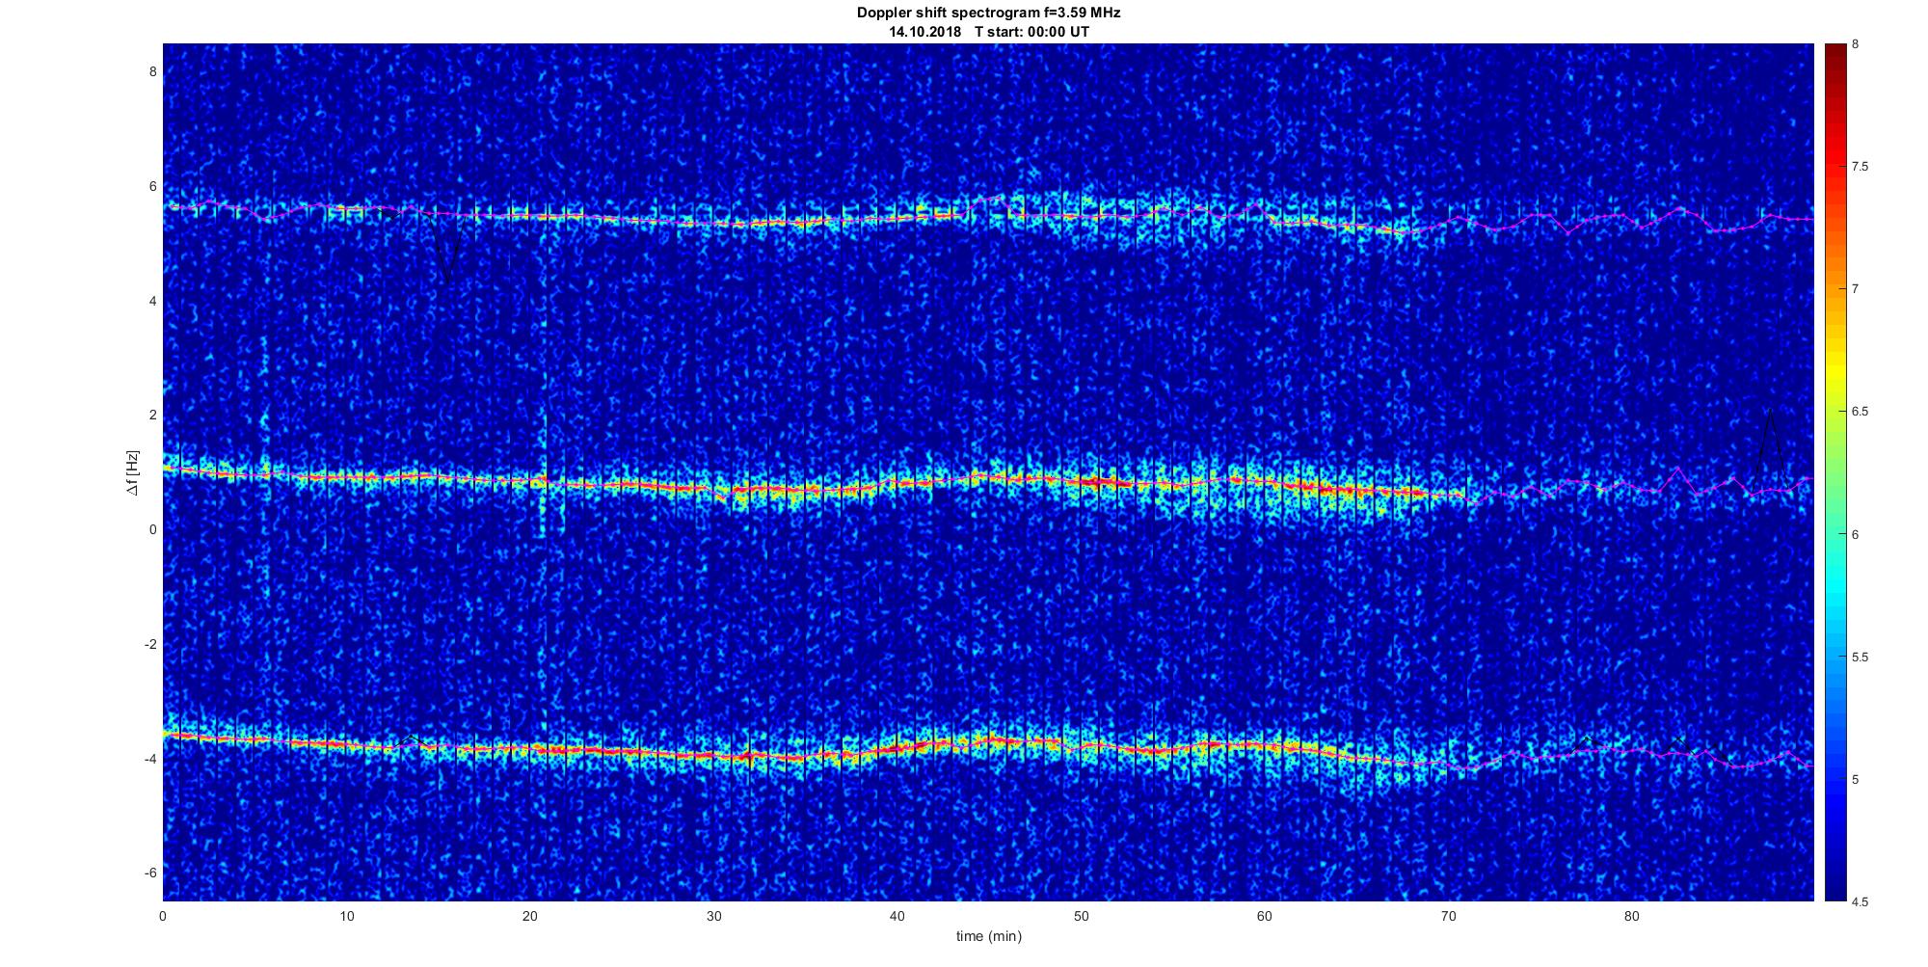This screenshot has width=1928, height=967.
Task: Click the x-axis label "time (min)"
Action: click(x=988, y=936)
